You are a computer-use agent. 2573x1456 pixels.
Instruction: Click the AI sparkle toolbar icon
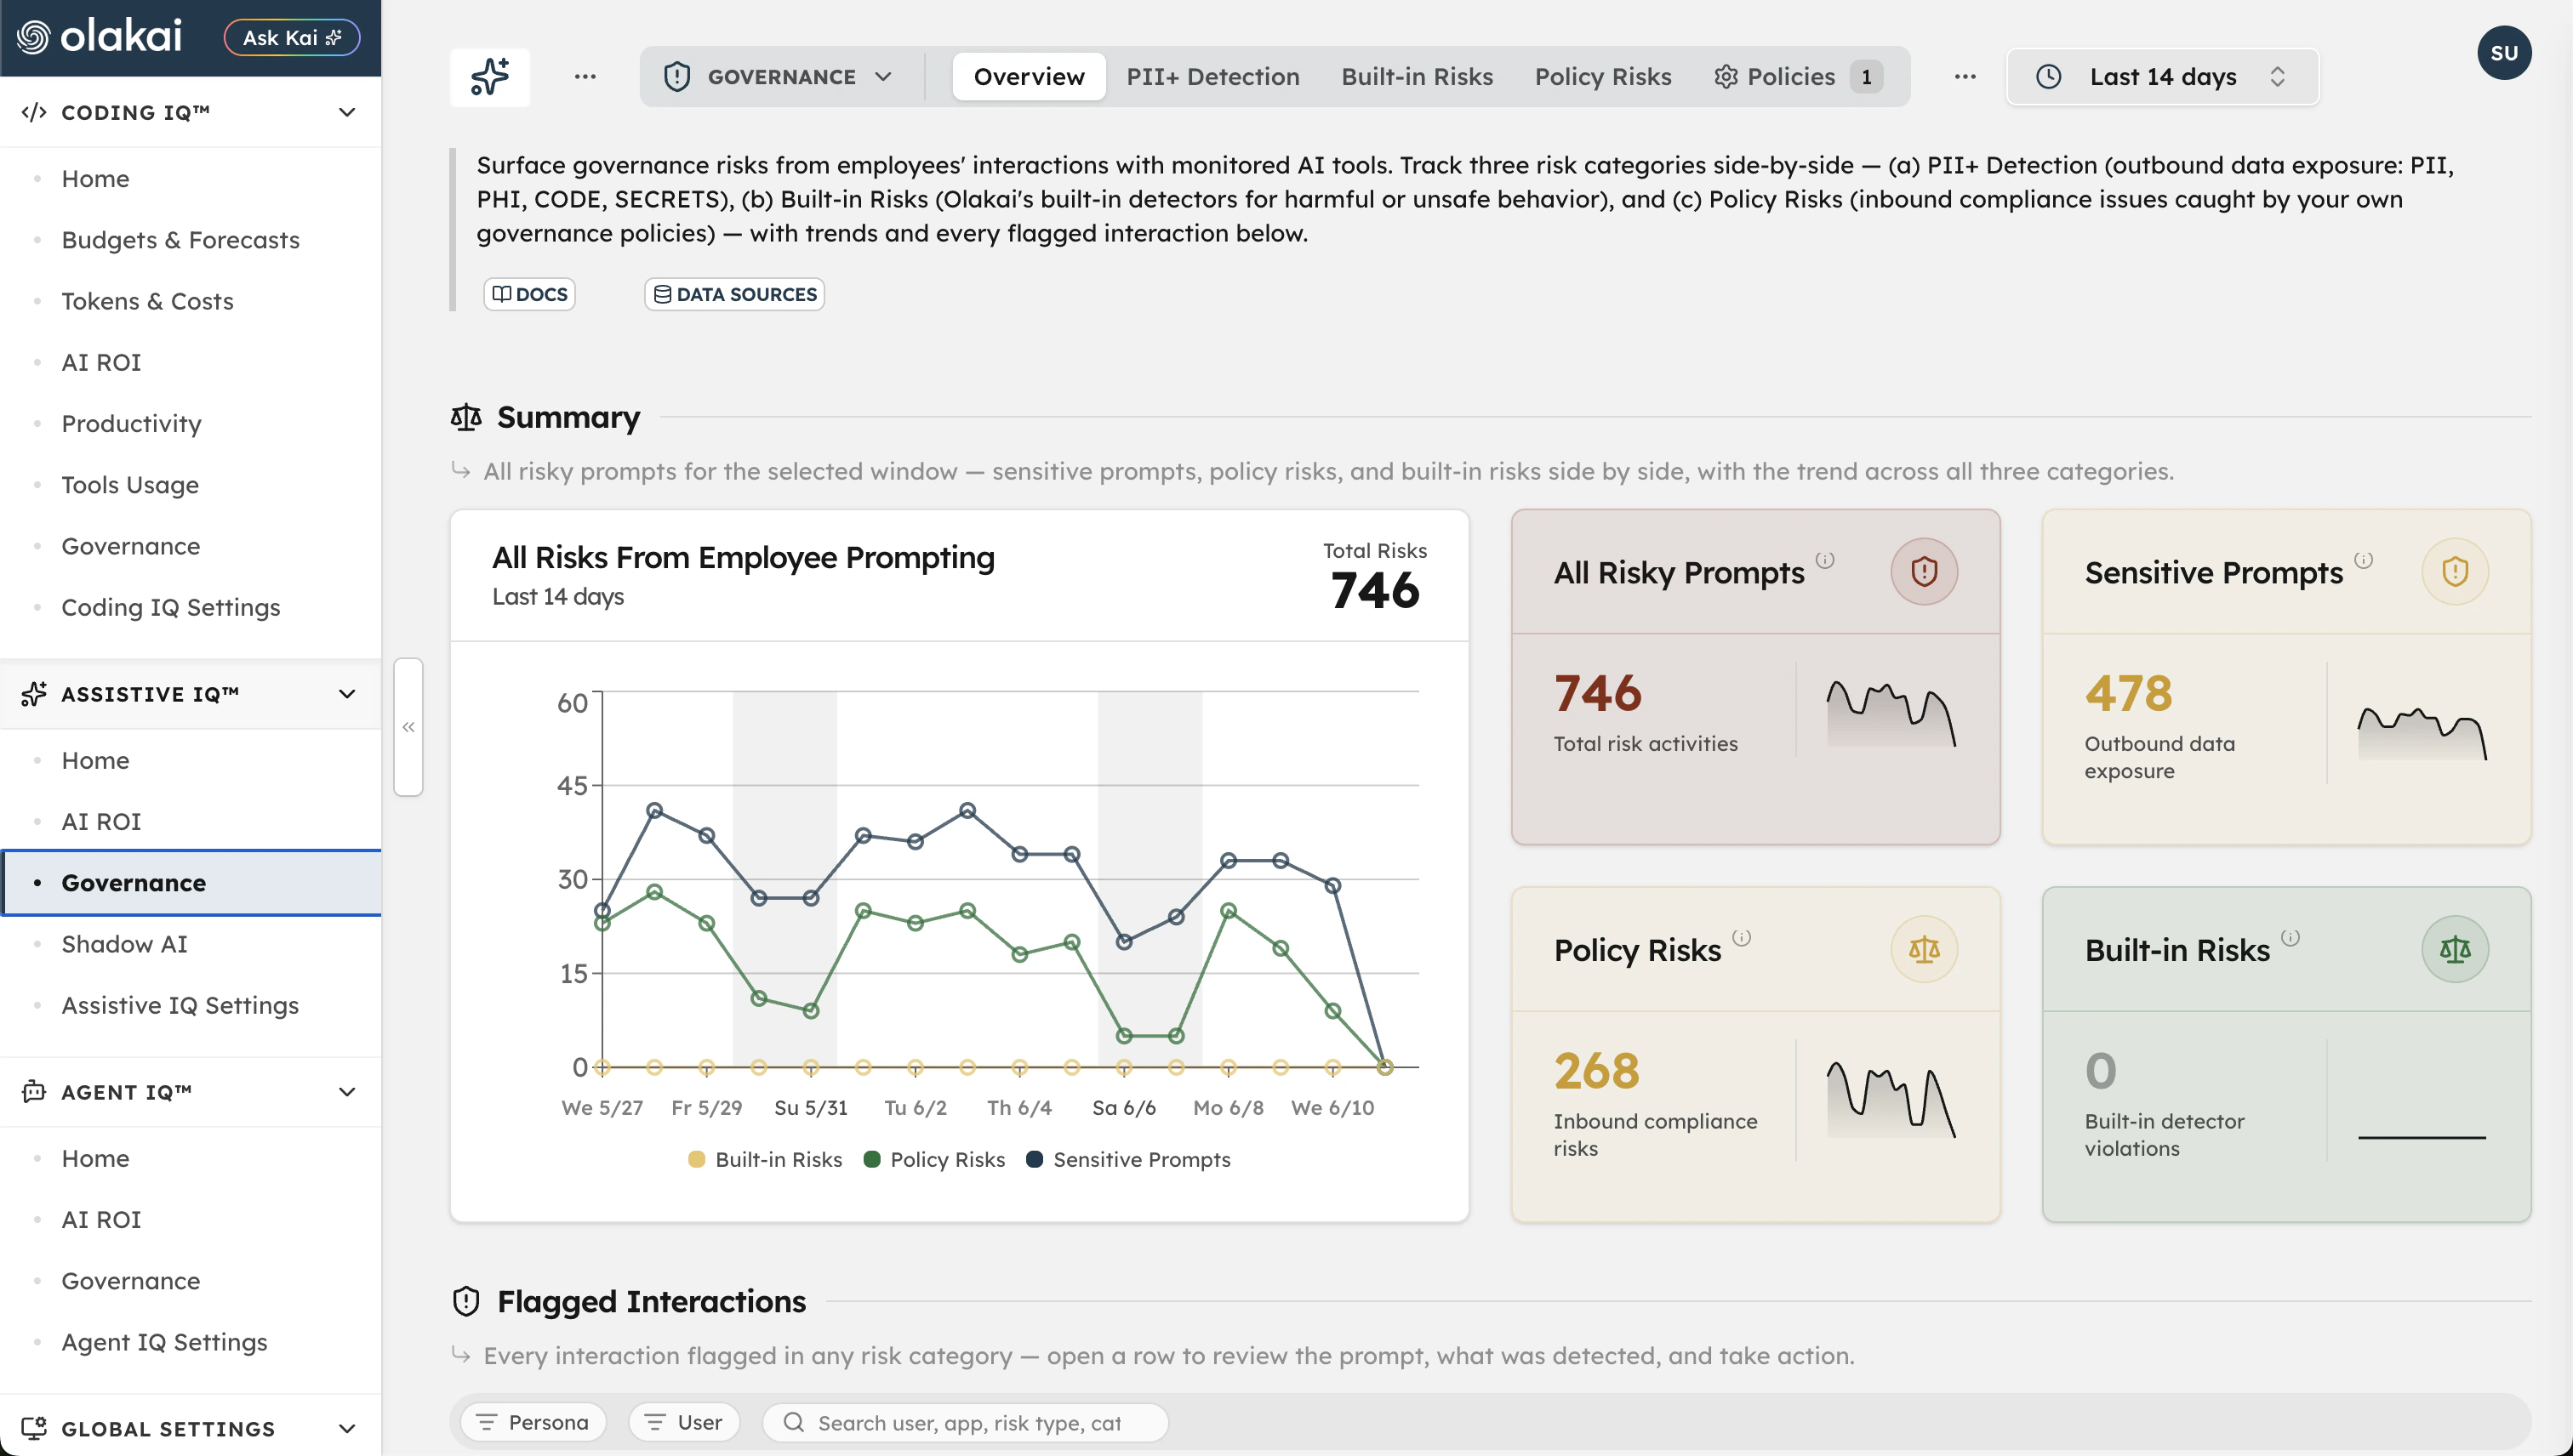pos(490,77)
